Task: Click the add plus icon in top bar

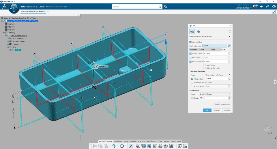Action: (261, 7)
